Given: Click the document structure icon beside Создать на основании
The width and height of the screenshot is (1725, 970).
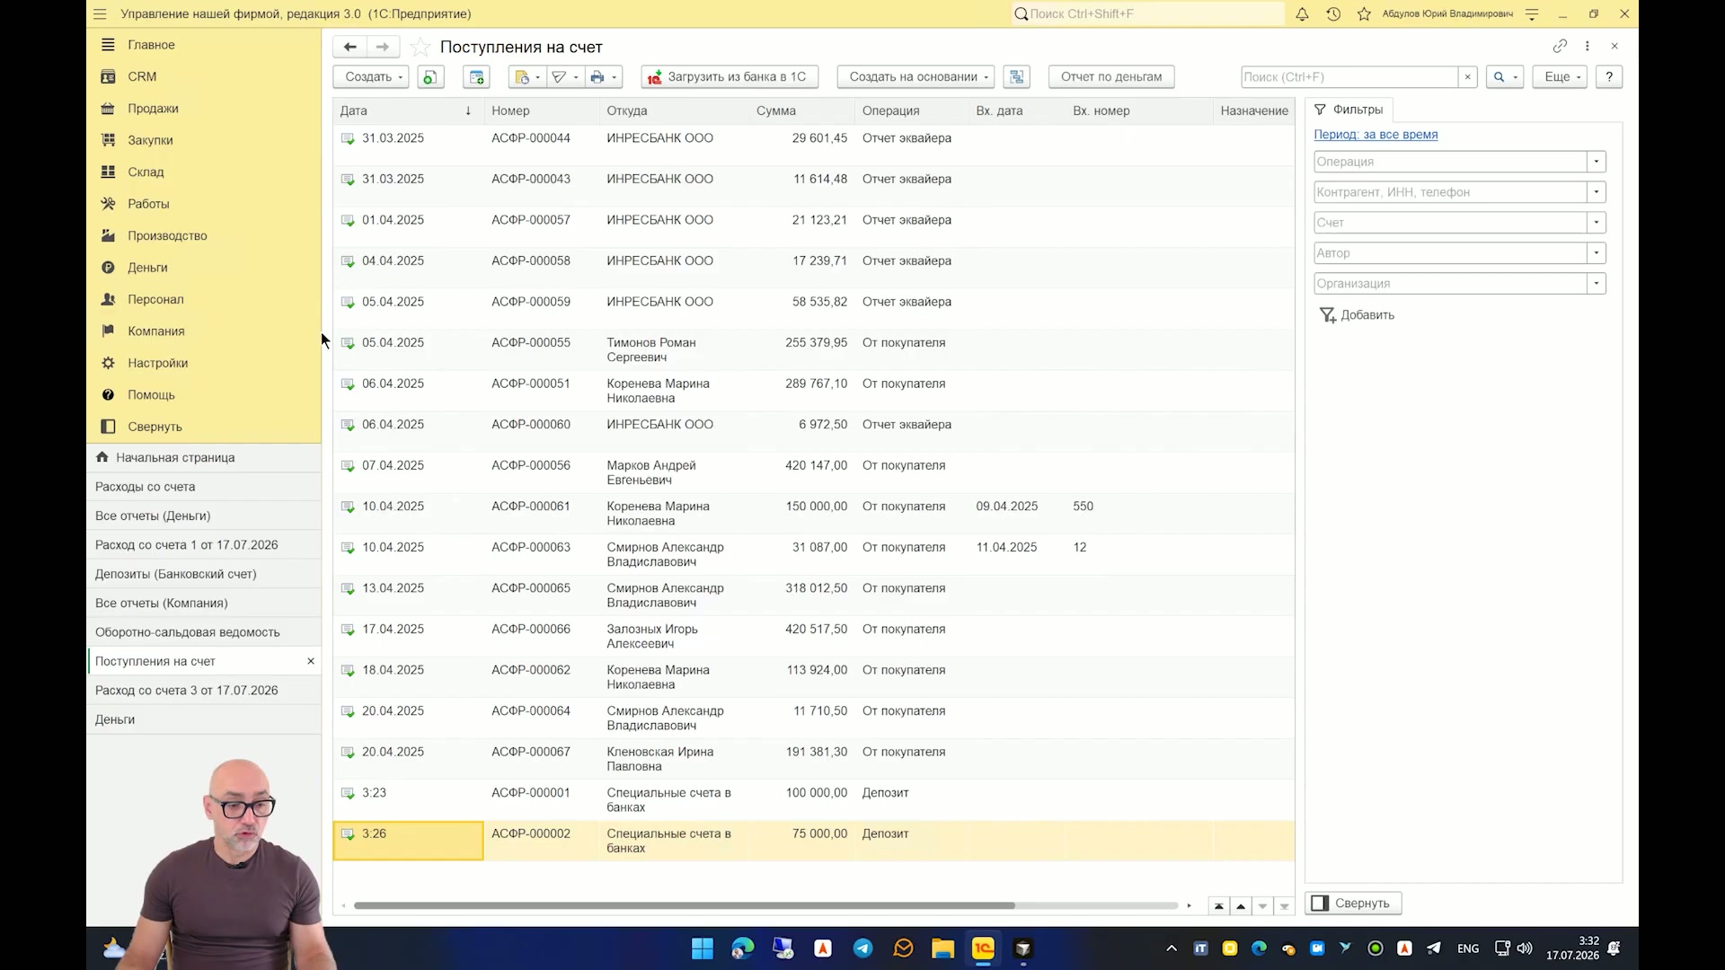Looking at the screenshot, I should (1016, 77).
